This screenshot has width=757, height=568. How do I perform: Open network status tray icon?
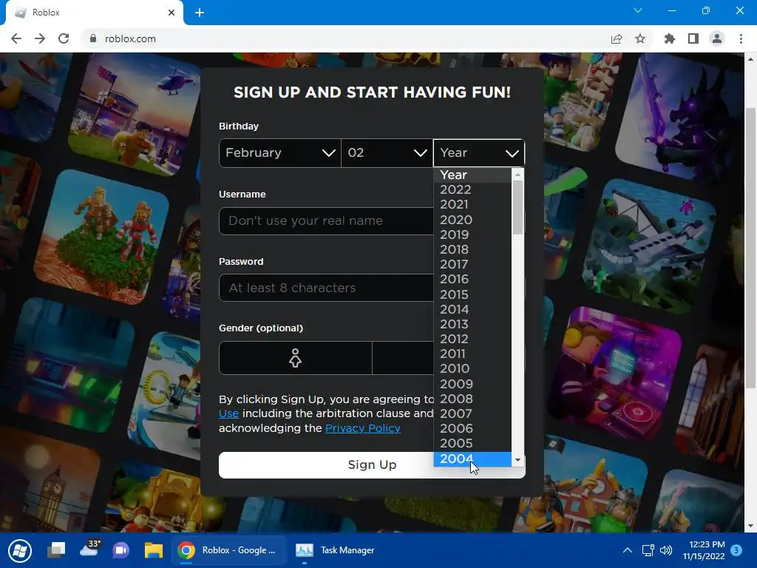coord(648,550)
